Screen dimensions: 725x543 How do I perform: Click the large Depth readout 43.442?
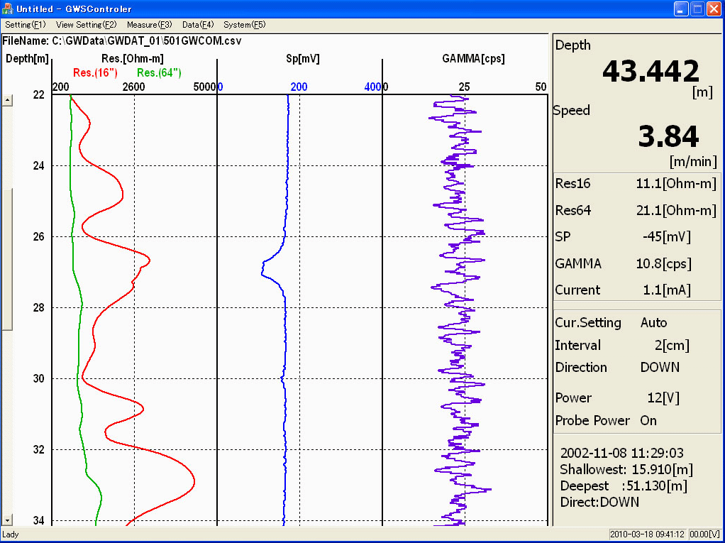pos(651,72)
